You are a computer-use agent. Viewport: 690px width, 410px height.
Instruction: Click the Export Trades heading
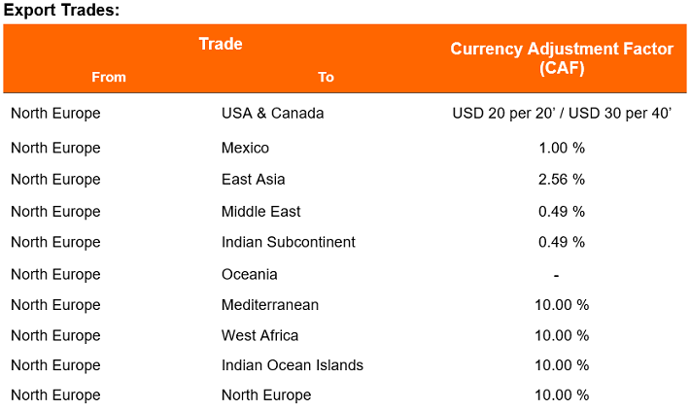point(61,10)
